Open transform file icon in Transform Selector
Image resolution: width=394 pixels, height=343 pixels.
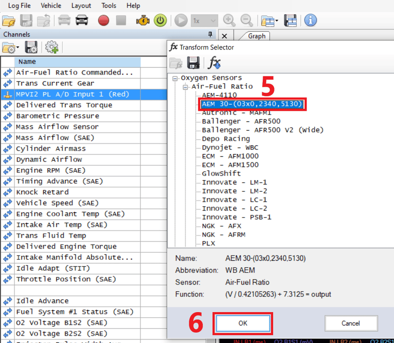(x=176, y=63)
